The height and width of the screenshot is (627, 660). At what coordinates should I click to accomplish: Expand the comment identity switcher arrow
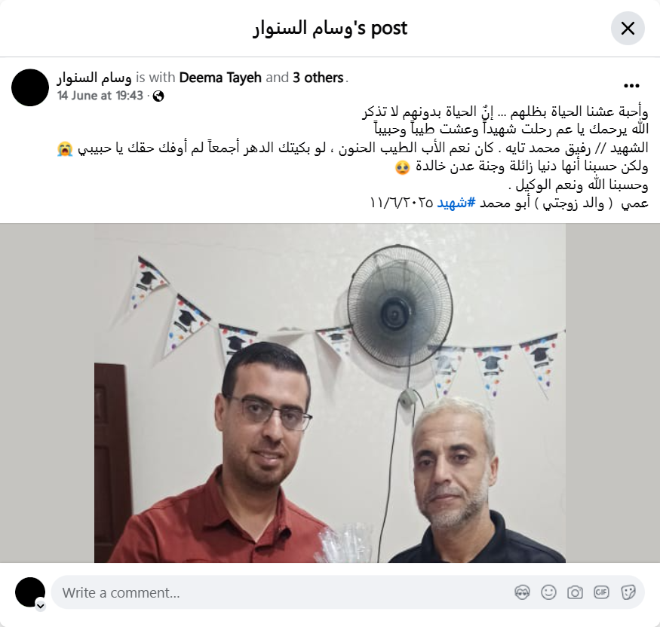[41, 606]
